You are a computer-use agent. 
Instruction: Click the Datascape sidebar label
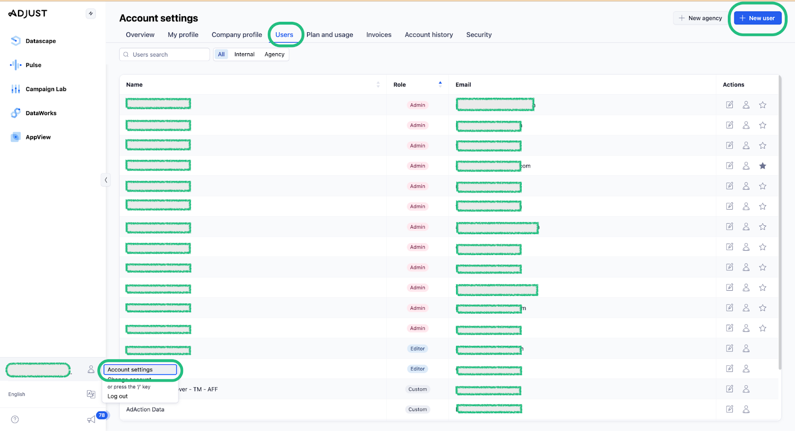(41, 41)
